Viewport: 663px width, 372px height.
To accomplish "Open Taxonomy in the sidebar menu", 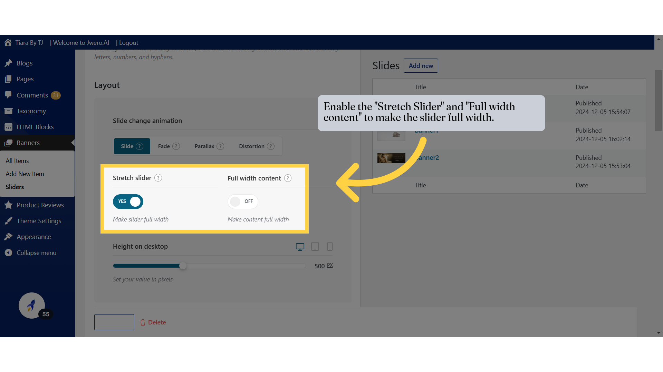I will (31, 111).
